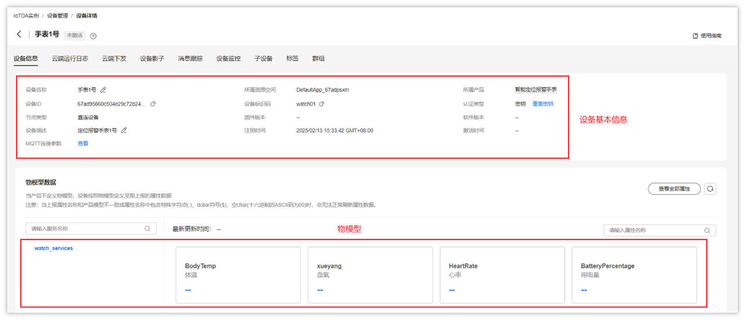Click search icon in service name box

[148, 229]
